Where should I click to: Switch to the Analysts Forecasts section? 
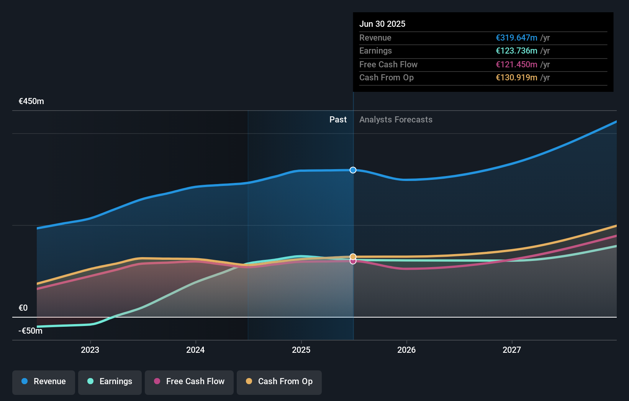tap(396, 119)
